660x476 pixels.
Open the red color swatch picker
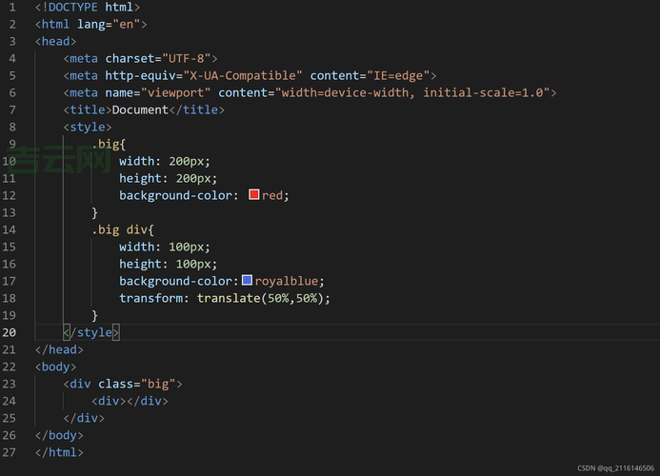(254, 195)
